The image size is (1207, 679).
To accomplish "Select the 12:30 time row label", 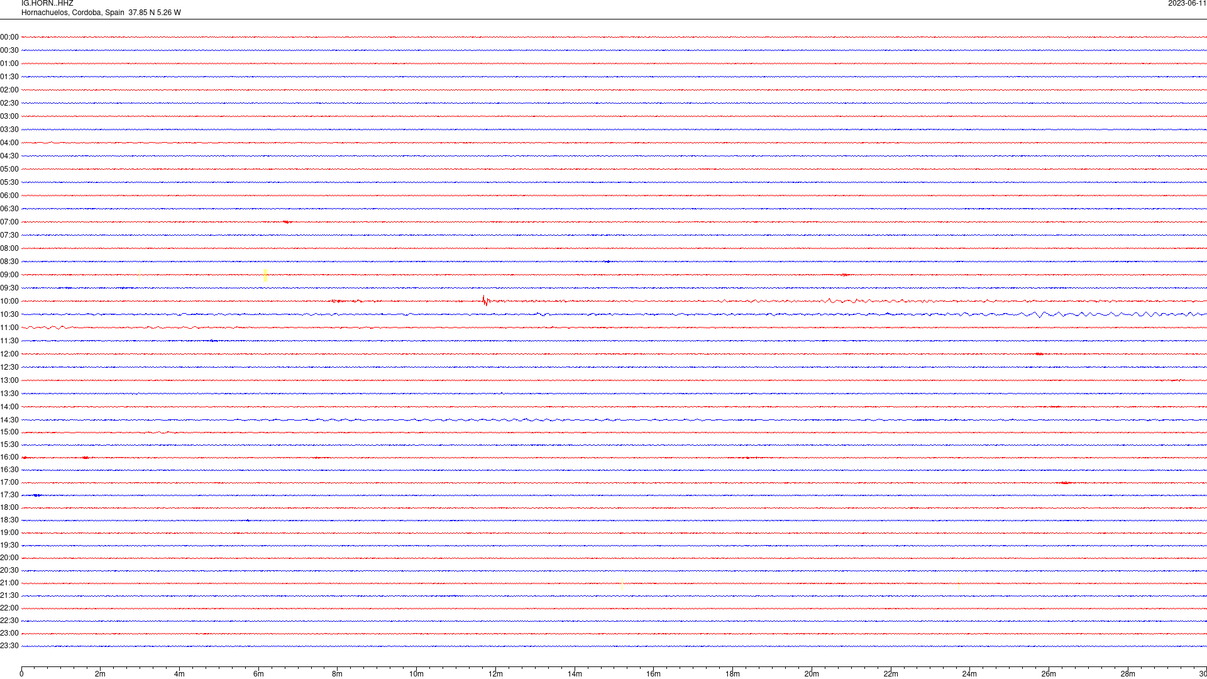I will tap(9, 367).
